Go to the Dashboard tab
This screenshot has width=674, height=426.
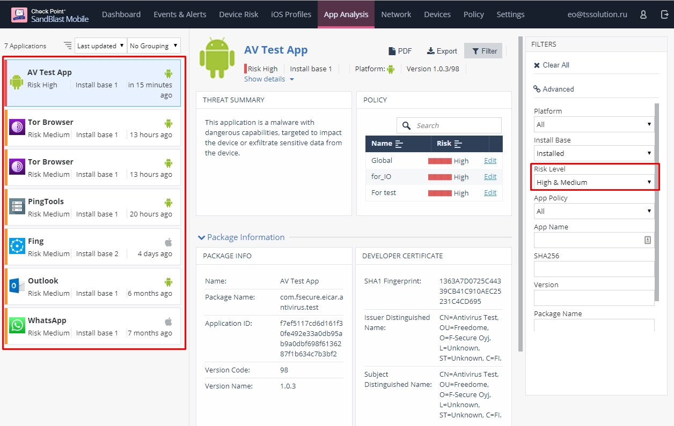121,14
